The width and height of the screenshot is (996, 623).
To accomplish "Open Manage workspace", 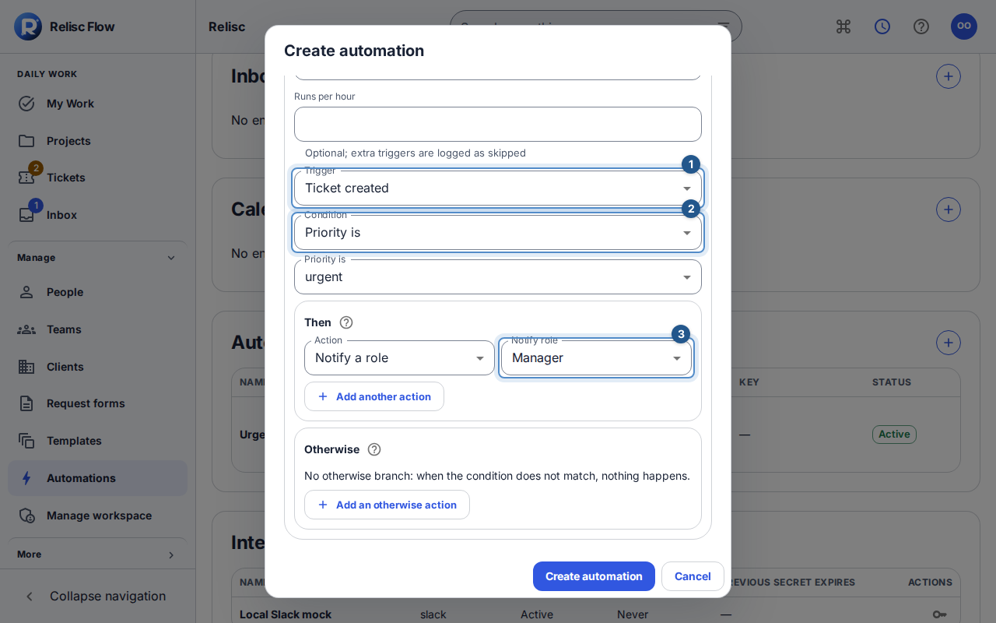I will [x=97, y=516].
